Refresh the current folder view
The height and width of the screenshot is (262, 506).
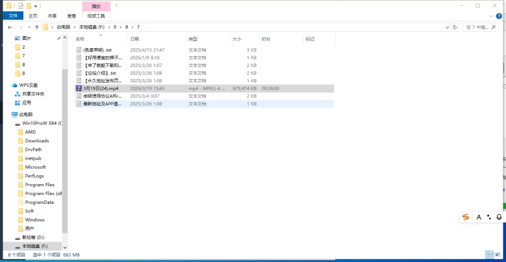pyautogui.click(x=455, y=27)
